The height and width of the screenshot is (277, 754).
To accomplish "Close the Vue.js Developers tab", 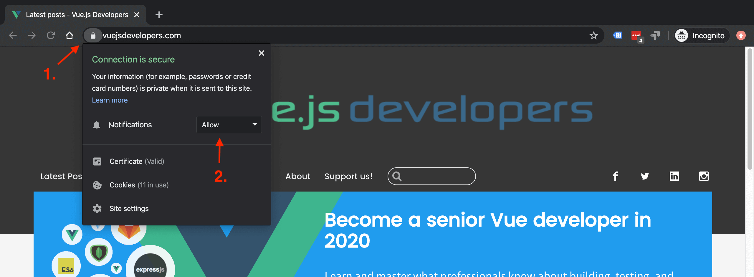I will 137,15.
